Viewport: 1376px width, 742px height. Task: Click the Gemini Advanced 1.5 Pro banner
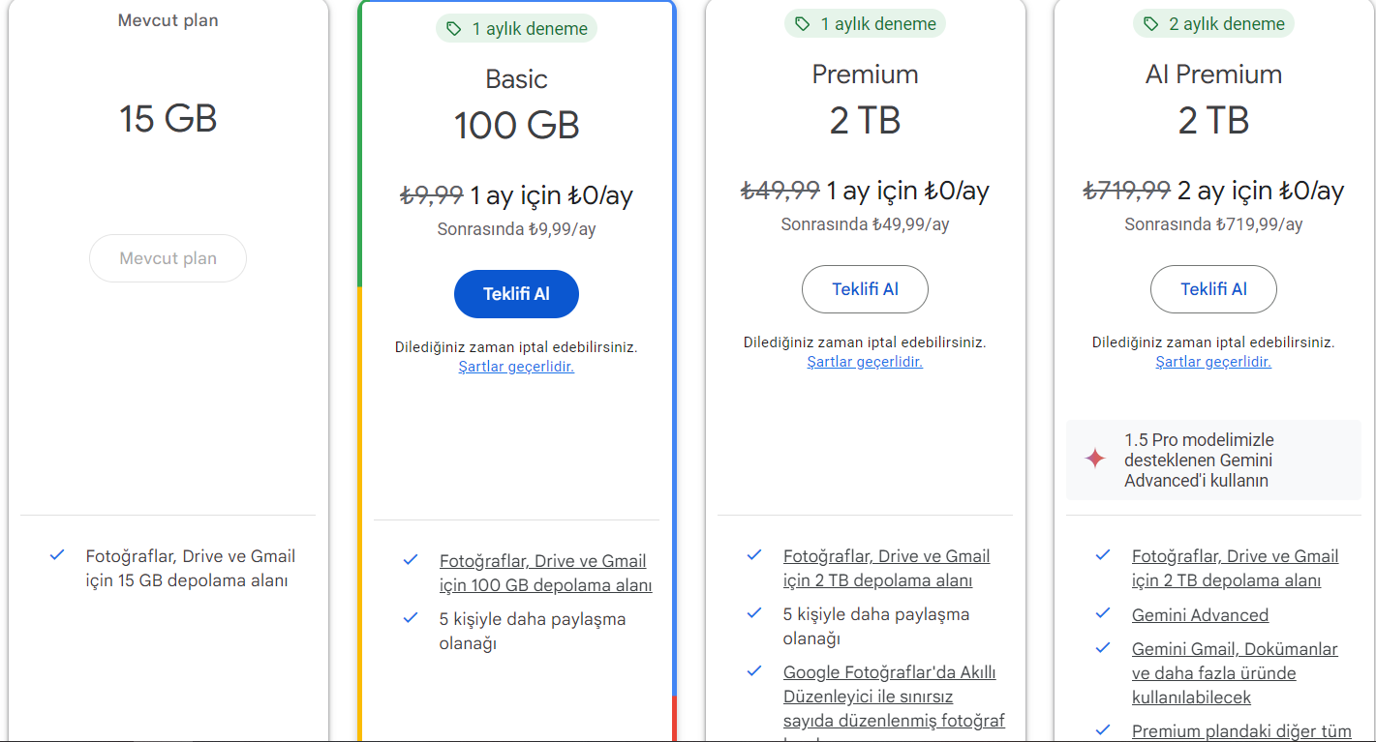point(1213,460)
